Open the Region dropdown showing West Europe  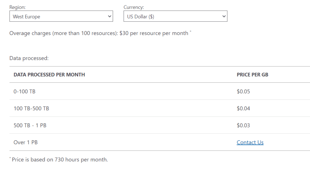[x=61, y=16]
